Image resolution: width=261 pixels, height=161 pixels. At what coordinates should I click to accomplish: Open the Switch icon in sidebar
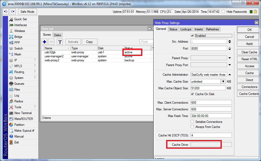11,49
